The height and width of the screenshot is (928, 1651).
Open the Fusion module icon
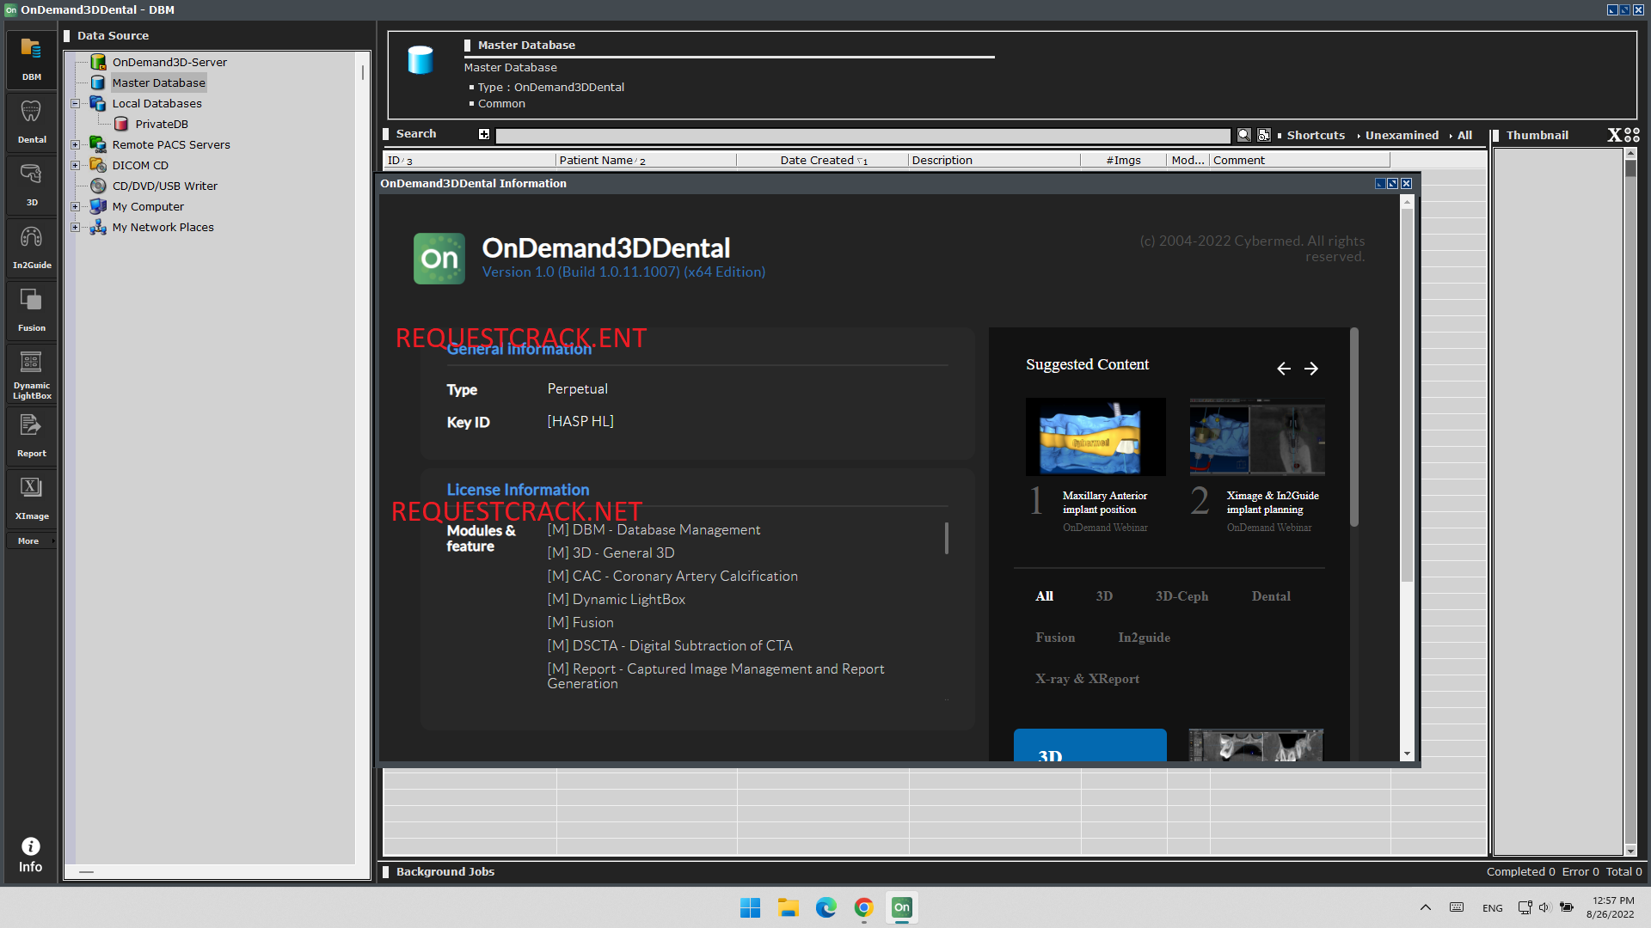click(31, 308)
